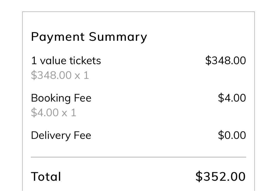Screen dimensions: 277x191
Task: Select the Delivery Fee label
Action: pos(61,136)
